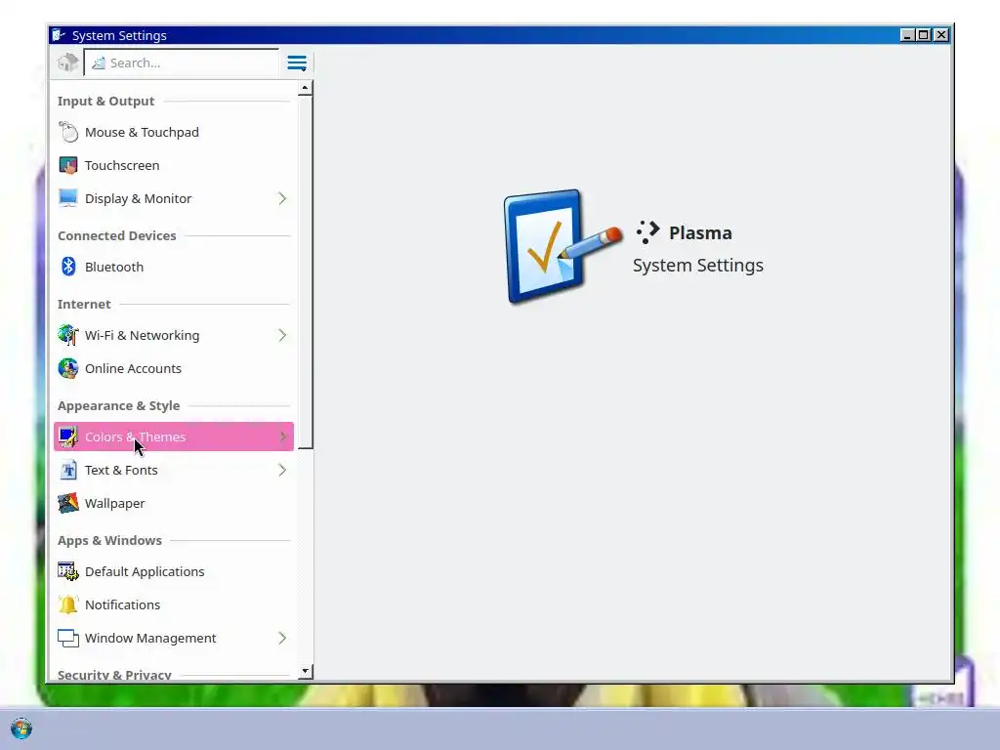The width and height of the screenshot is (1000, 750).
Task: Open the Mouse & Touchpad label
Action: point(142,132)
